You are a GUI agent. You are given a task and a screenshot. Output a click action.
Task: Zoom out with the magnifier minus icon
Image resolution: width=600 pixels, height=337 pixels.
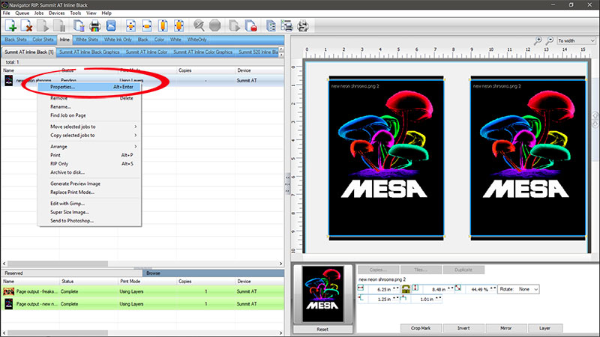point(550,40)
